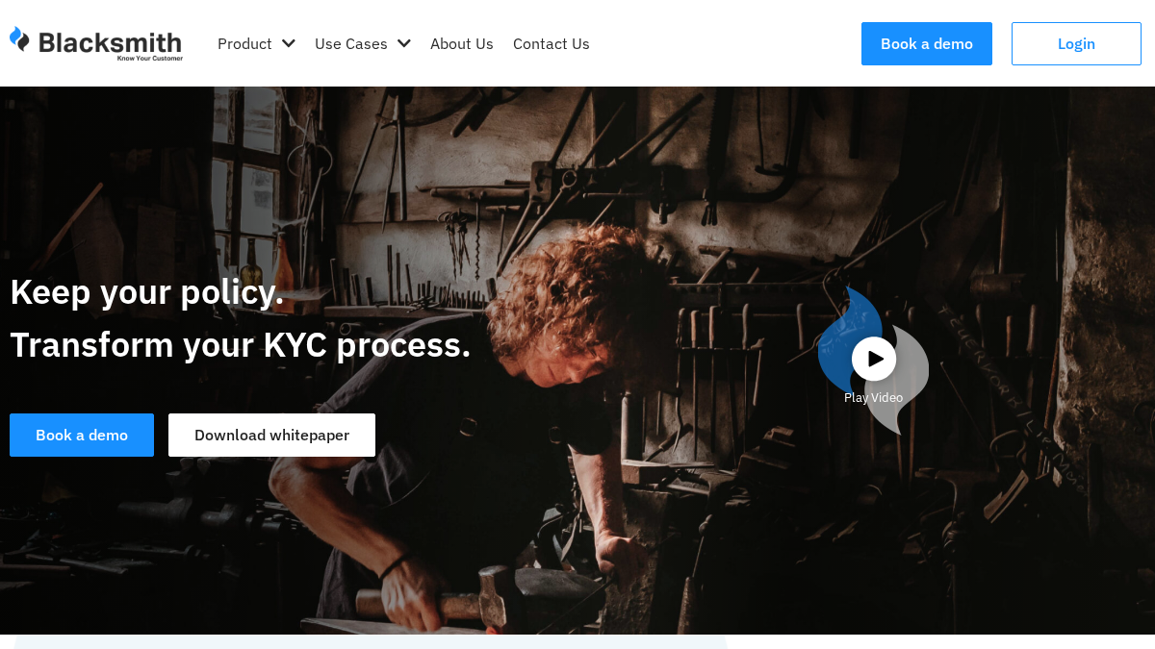This screenshot has height=649, width=1155.
Task: Open the Use Cases menu
Action: 351,43
